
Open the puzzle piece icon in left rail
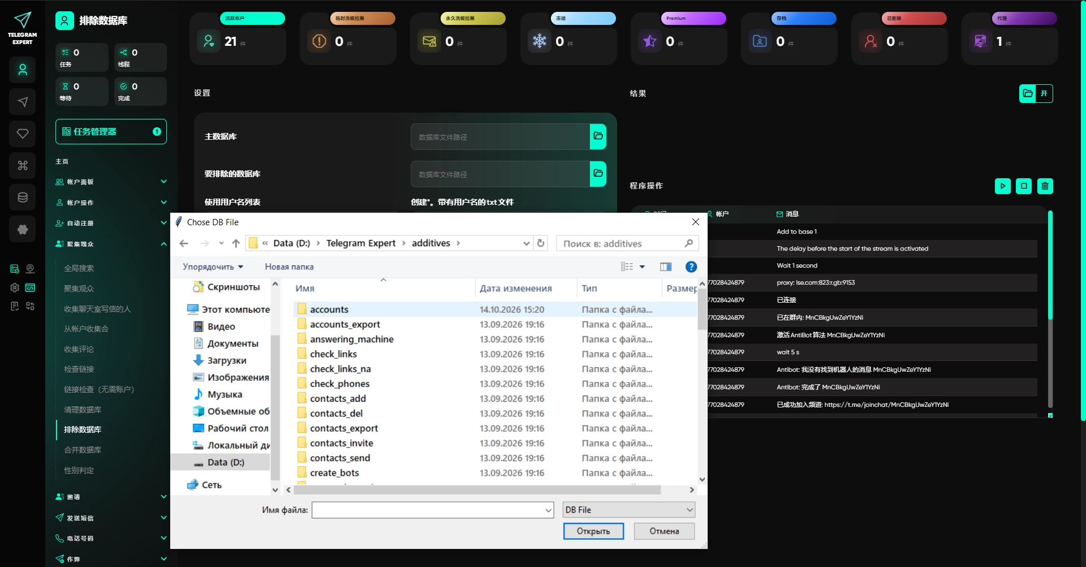coord(23,229)
